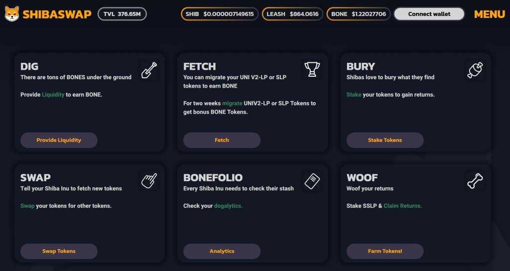Open the dogalytics link

click(x=228, y=206)
